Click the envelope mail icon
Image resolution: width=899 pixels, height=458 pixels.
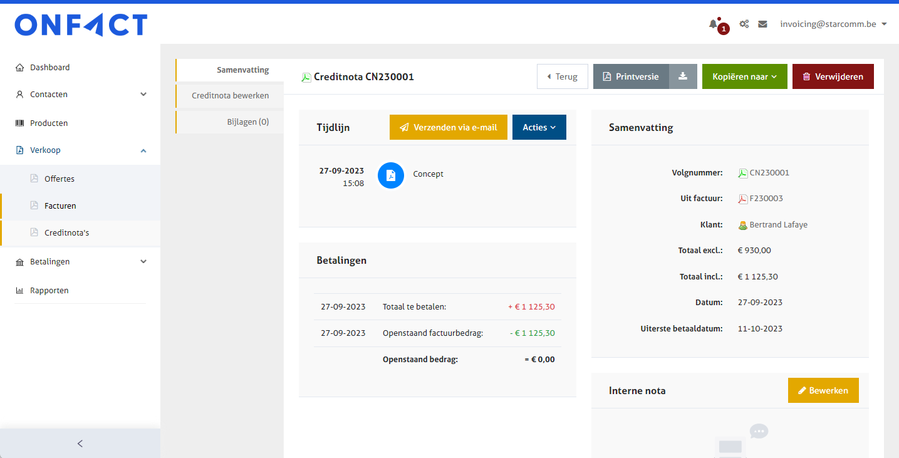pyautogui.click(x=762, y=24)
